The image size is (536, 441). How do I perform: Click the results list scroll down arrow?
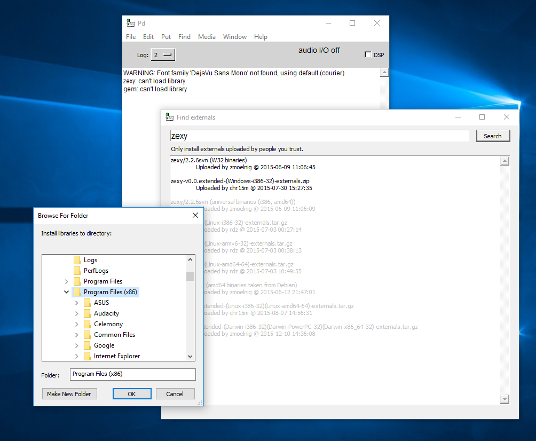coord(505,399)
